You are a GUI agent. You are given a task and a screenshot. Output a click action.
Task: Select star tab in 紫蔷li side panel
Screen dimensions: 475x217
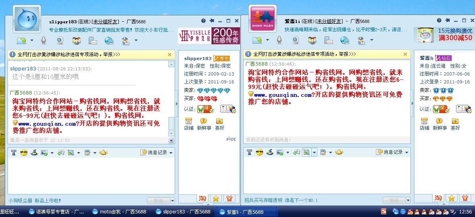click(x=451, y=198)
